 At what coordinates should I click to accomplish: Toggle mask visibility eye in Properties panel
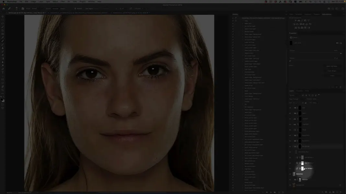coord(337,87)
